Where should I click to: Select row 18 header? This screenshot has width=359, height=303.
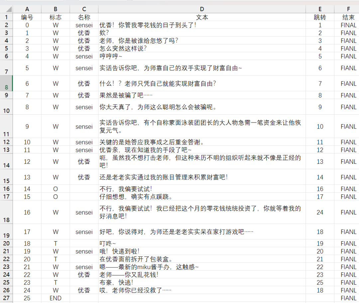click(6, 212)
